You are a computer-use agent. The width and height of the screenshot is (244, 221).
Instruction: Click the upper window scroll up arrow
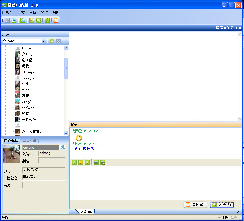[240, 34]
